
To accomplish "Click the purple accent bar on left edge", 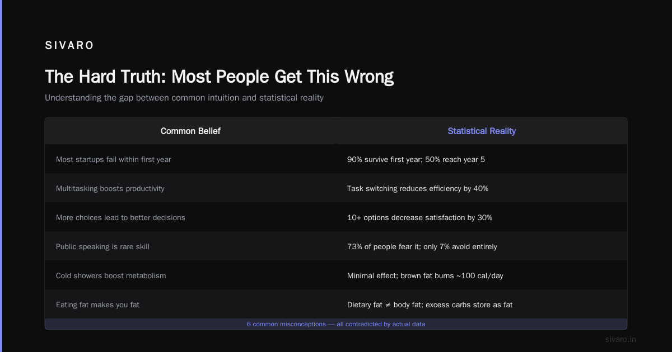I will tap(1, 176).
